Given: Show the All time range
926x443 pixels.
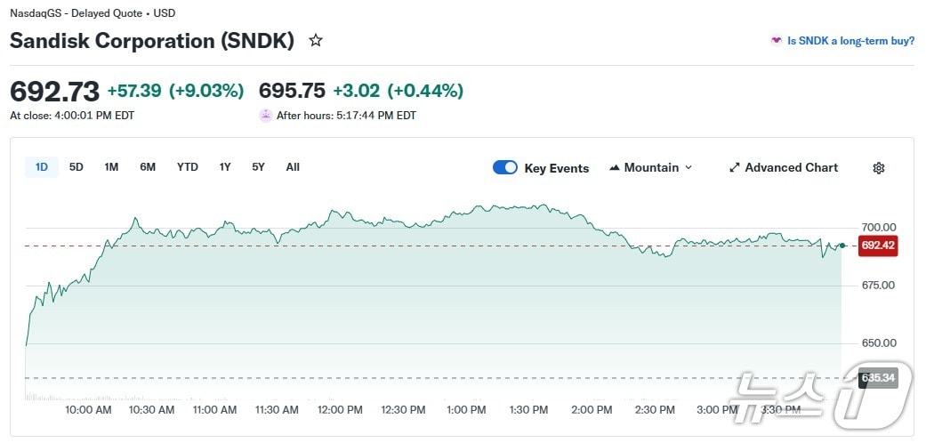Looking at the screenshot, I should pyautogui.click(x=293, y=167).
